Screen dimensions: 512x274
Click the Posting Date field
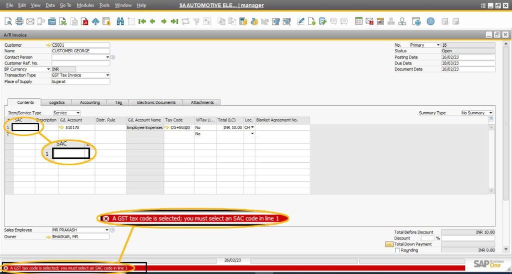click(468, 57)
